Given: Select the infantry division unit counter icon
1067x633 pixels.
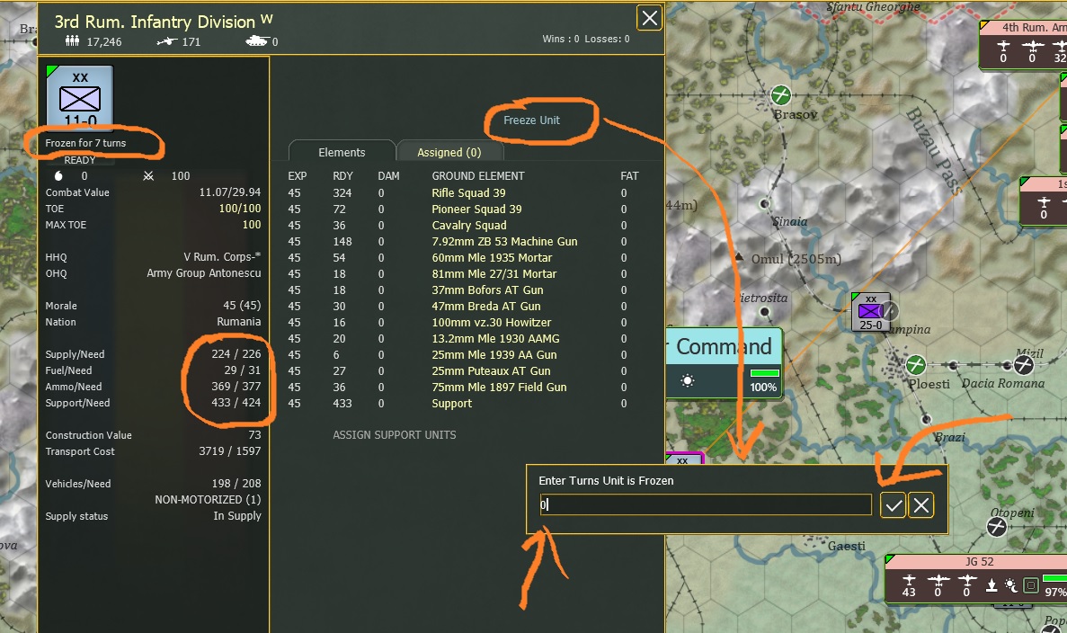Looking at the screenshot, I should click(x=80, y=96).
